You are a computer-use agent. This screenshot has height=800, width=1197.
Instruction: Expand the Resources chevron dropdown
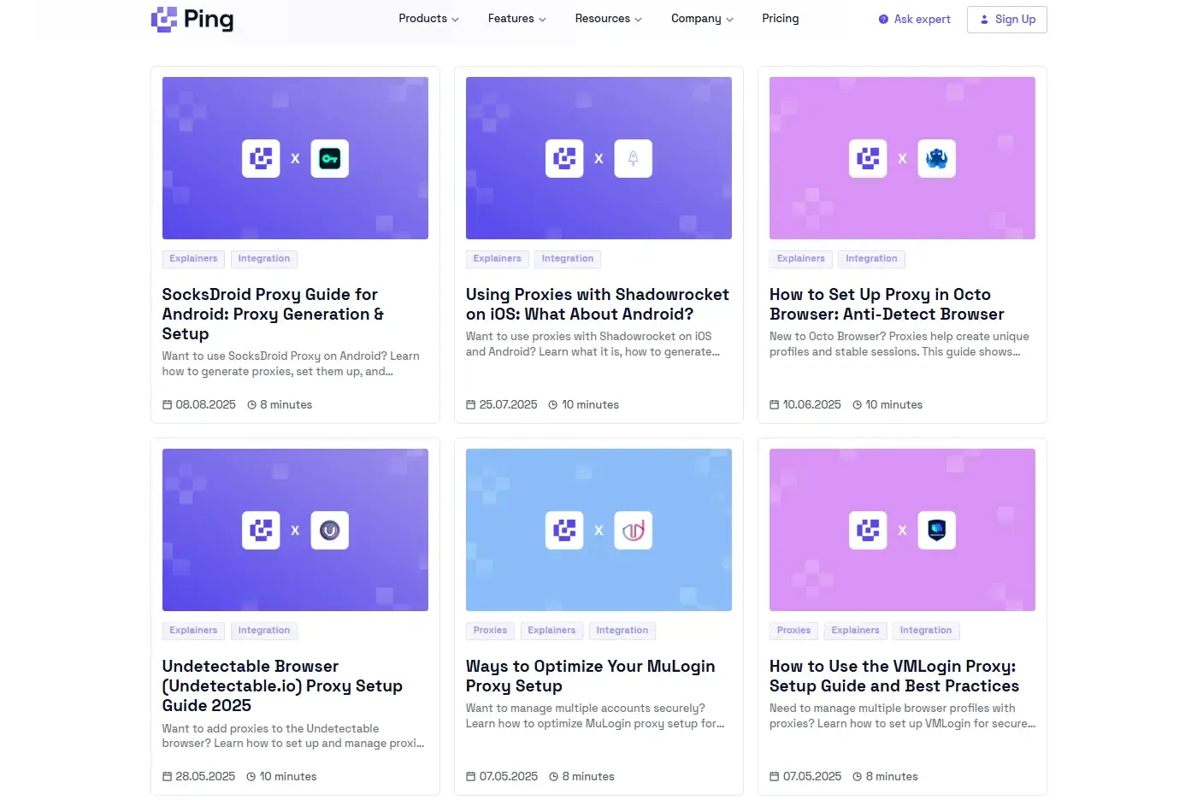638,20
